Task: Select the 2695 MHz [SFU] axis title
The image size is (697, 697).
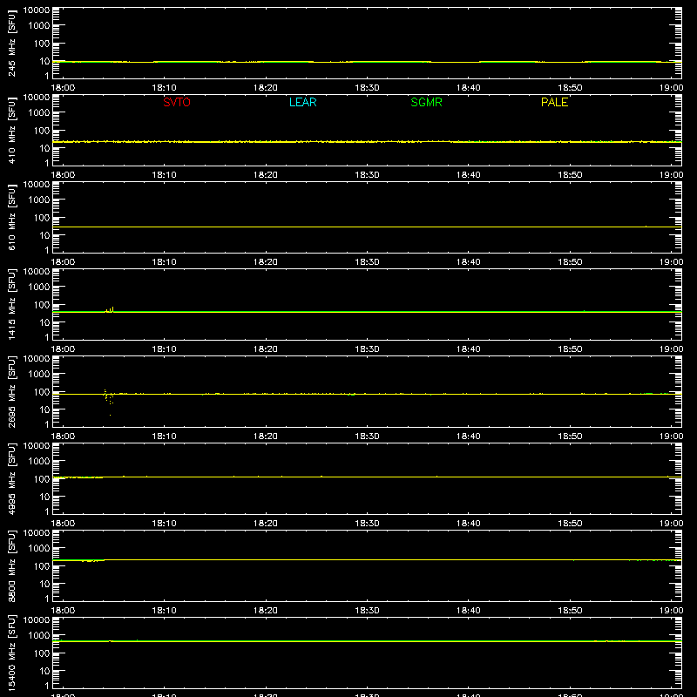Action: pos(11,391)
